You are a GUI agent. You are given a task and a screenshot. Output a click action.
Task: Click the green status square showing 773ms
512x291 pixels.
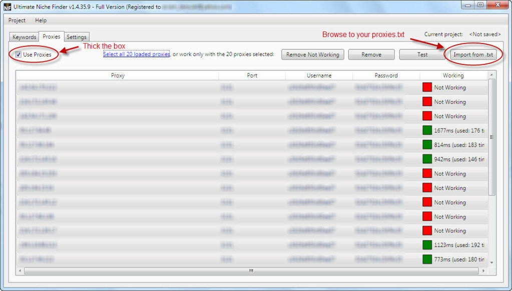(427, 259)
